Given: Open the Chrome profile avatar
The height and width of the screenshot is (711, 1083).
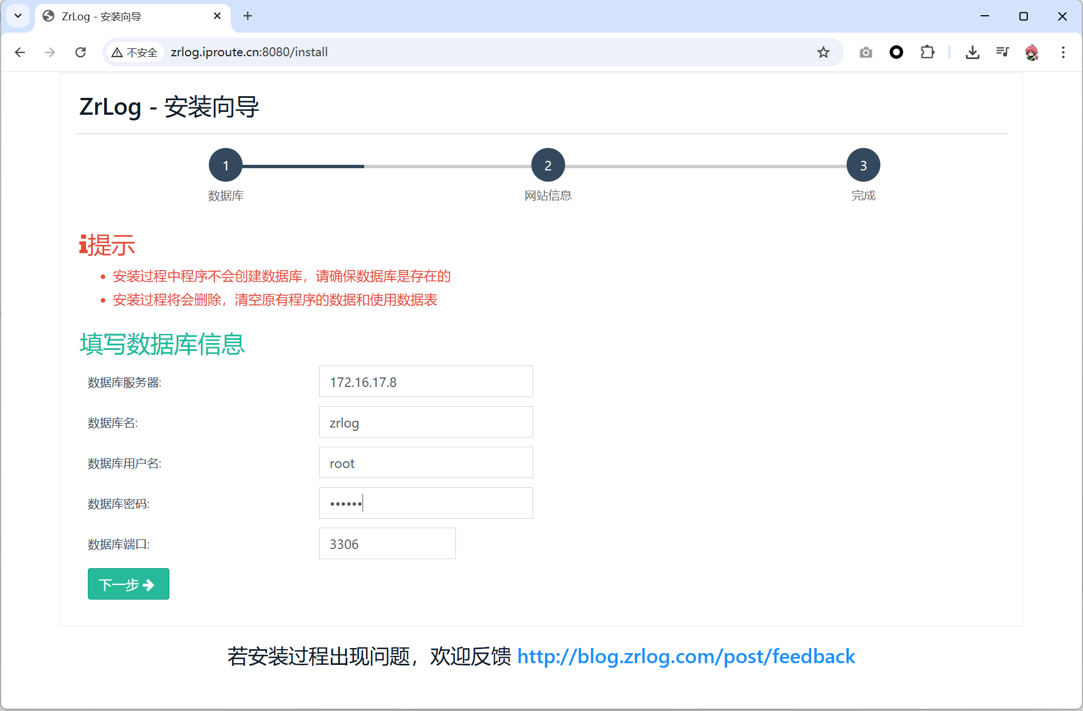Looking at the screenshot, I should [1032, 52].
